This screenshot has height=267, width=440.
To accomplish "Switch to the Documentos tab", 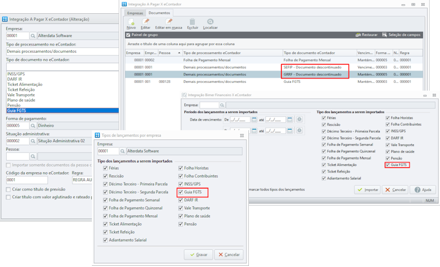I will [x=159, y=13].
